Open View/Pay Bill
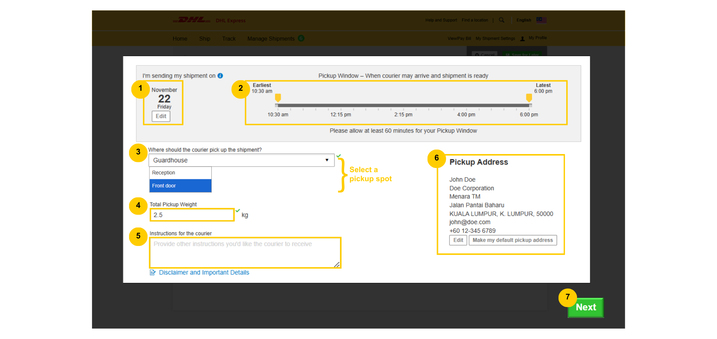 click(459, 38)
